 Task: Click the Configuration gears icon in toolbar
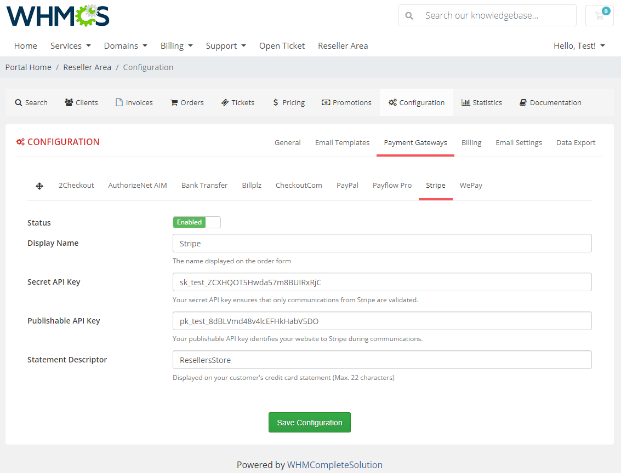click(x=392, y=102)
